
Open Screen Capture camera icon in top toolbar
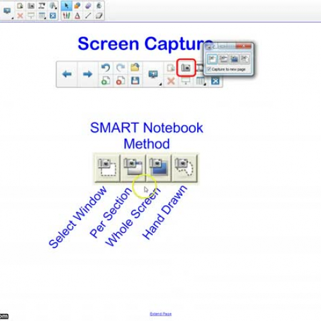[31, 6]
